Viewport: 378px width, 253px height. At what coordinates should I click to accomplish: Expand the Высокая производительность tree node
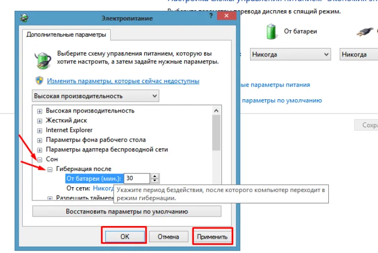(x=39, y=111)
